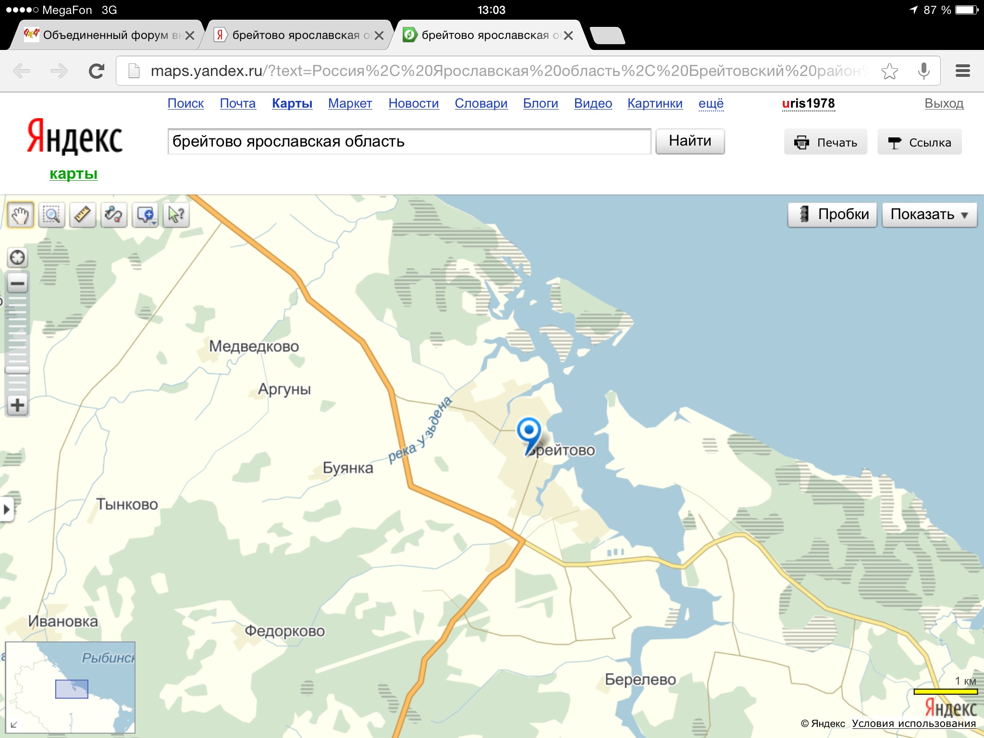Bookmark page with the star icon
This screenshot has width=984, height=738.
[889, 71]
